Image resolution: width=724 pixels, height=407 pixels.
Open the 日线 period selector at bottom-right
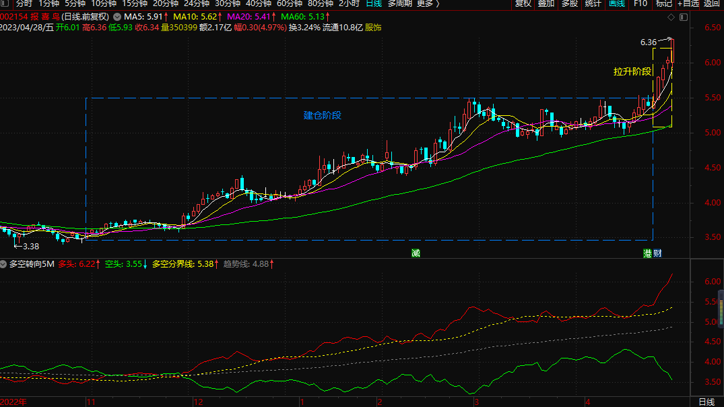click(x=706, y=402)
